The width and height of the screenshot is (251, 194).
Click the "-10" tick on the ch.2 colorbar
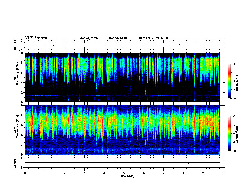click(234, 151)
